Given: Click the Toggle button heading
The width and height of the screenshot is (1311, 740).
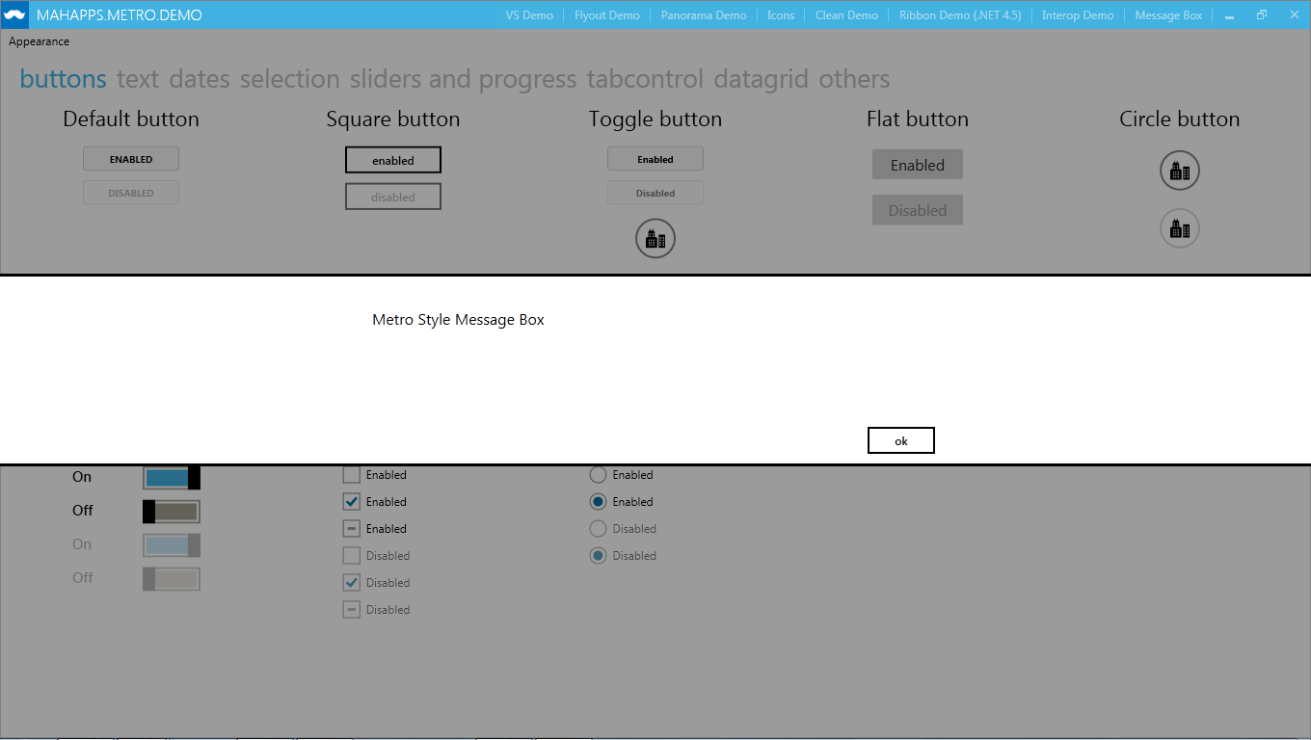Looking at the screenshot, I should coord(655,119).
